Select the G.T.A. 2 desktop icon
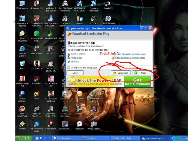Image resolution: width=188 pixels, height=141 pixels. tap(51, 50)
